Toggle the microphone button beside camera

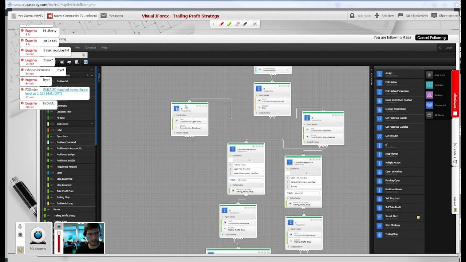click(21, 227)
